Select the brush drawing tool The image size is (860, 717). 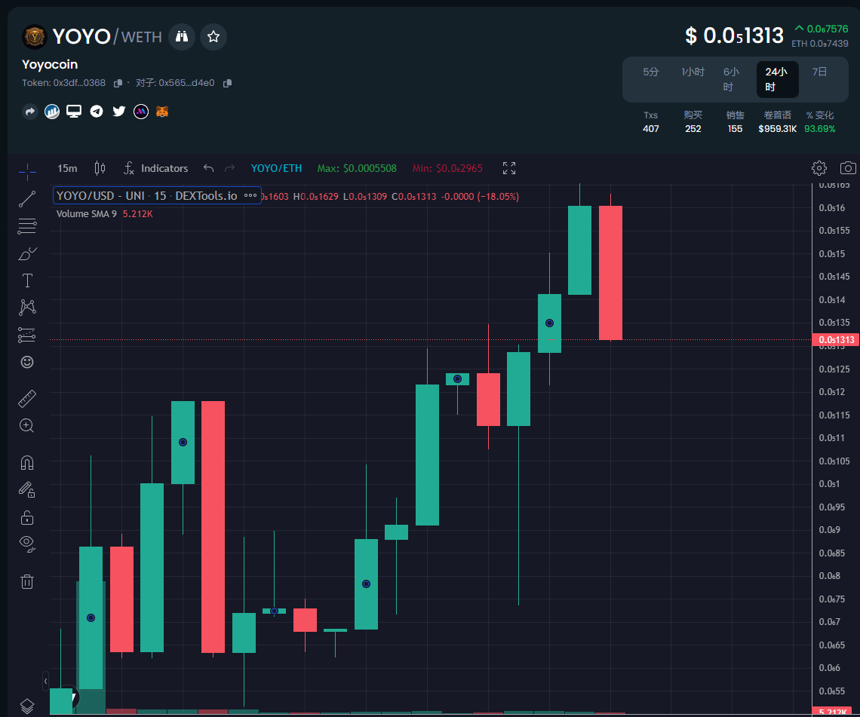click(27, 253)
